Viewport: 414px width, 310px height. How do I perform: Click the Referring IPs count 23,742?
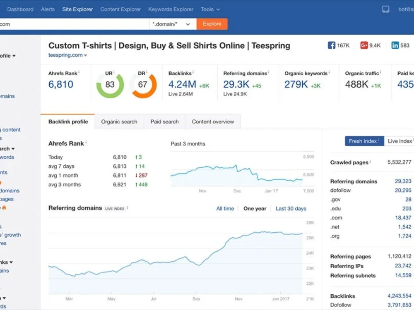click(403, 266)
